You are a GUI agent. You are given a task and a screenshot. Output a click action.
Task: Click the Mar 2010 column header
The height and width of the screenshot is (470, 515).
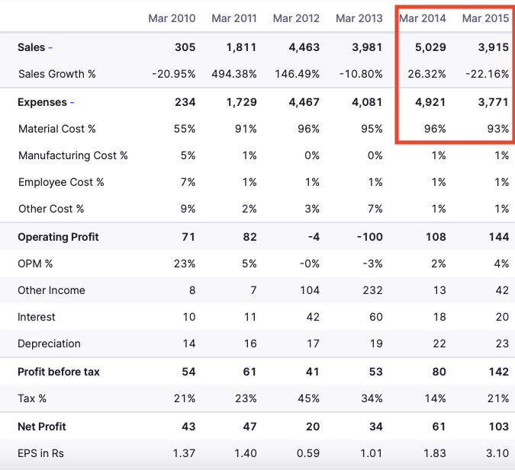pyautogui.click(x=172, y=18)
